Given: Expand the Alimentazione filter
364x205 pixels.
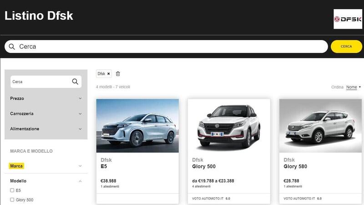Looking at the screenshot, I should (46, 129).
